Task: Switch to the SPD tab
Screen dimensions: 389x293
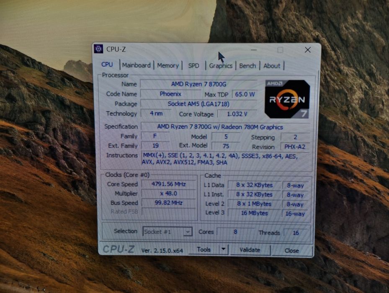Action: tap(193, 66)
